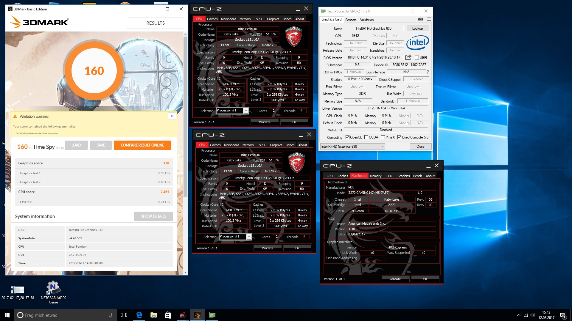Open the GPU-Z hamburger menu icon
This screenshot has height=321, width=572.
pos(429,19)
